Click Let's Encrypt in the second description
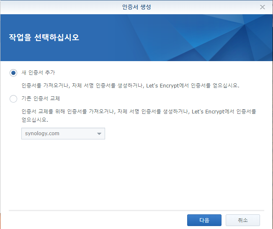The height and width of the screenshot is (229, 273). pyautogui.click(x=209, y=112)
